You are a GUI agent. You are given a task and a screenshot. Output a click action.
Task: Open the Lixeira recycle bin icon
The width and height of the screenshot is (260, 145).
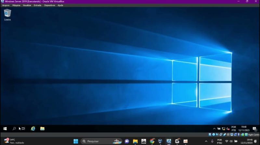[x=7, y=15]
